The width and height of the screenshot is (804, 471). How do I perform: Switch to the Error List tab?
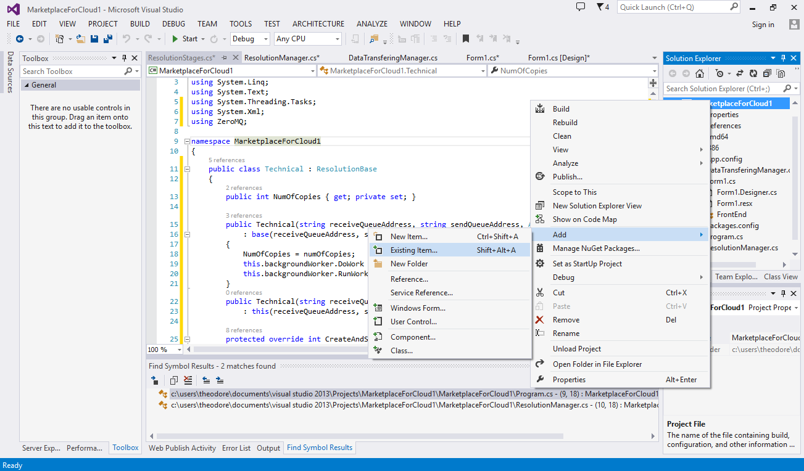[236, 448]
